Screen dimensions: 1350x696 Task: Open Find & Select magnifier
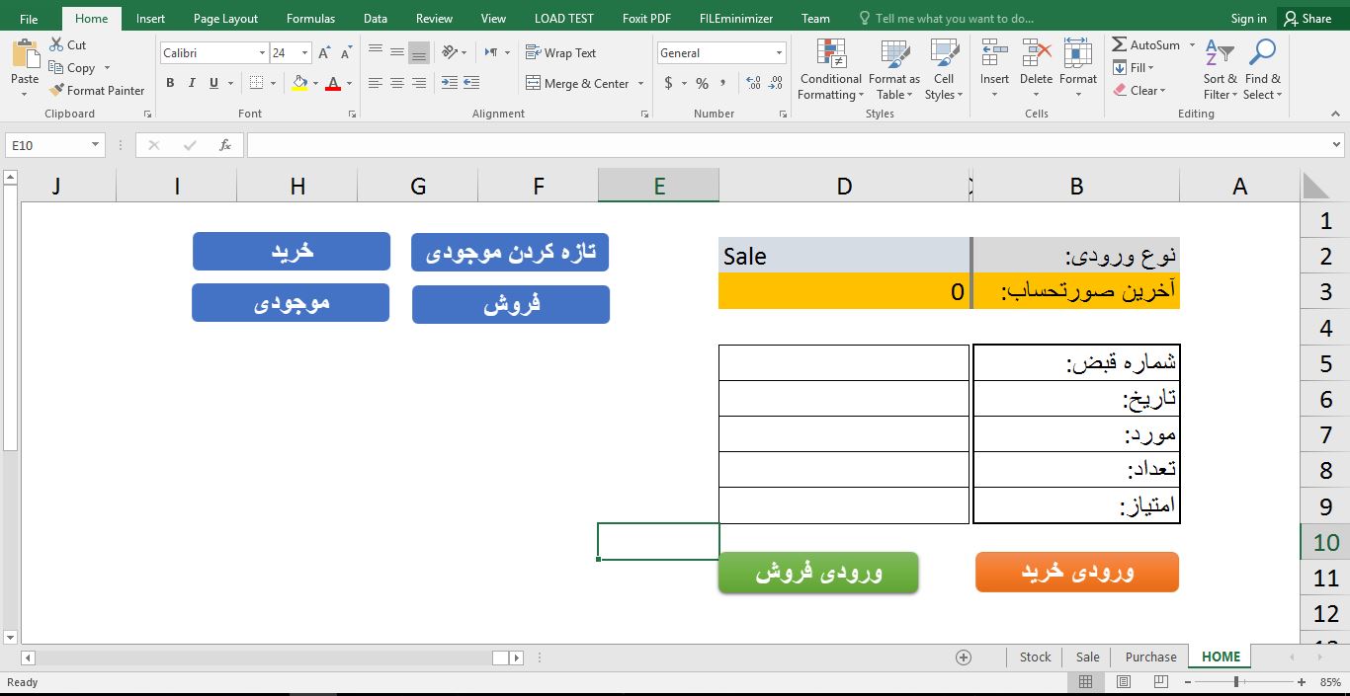[1262, 70]
